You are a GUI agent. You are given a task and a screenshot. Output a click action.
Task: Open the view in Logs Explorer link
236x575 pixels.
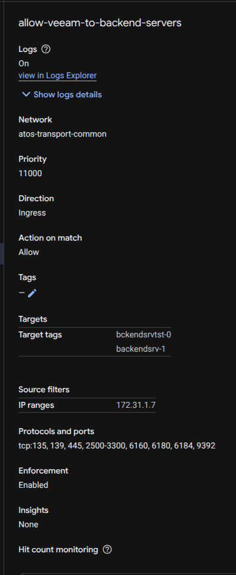point(57,76)
